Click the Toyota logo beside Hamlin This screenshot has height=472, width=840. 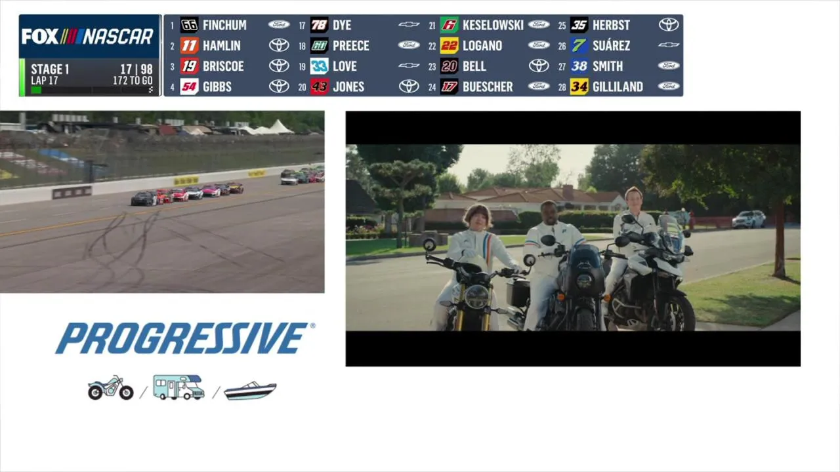tap(279, 45)
